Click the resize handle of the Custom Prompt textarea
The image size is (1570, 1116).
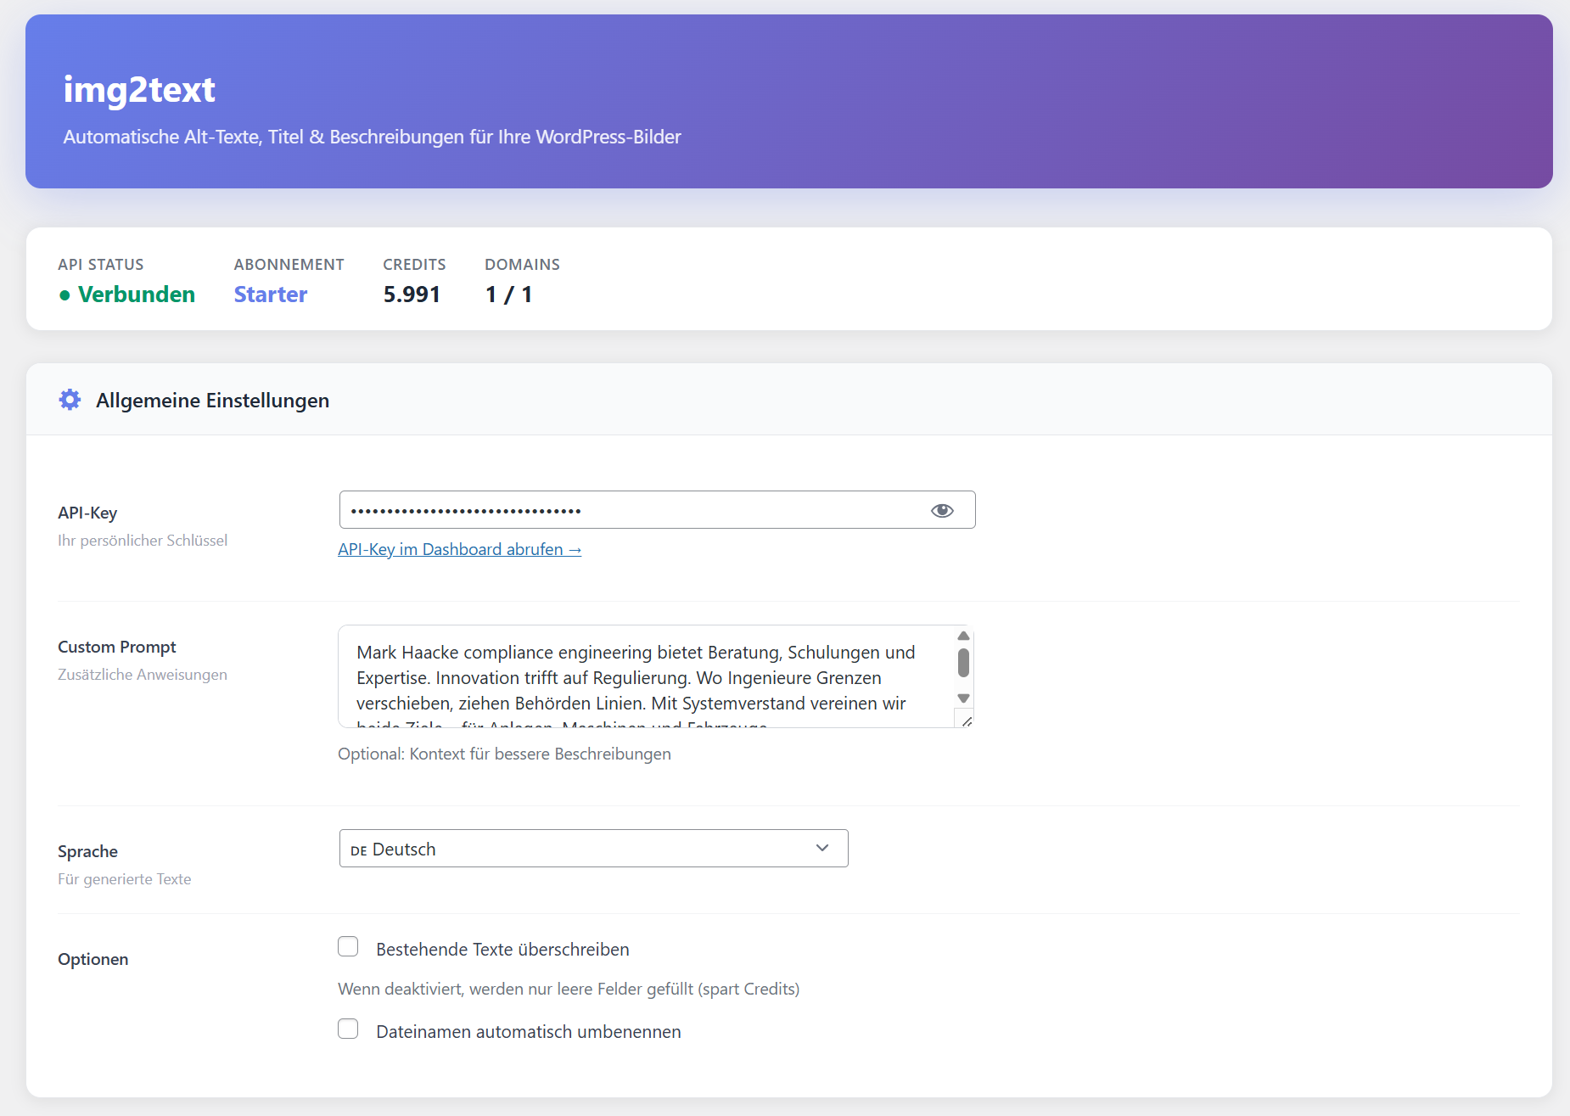966,721
